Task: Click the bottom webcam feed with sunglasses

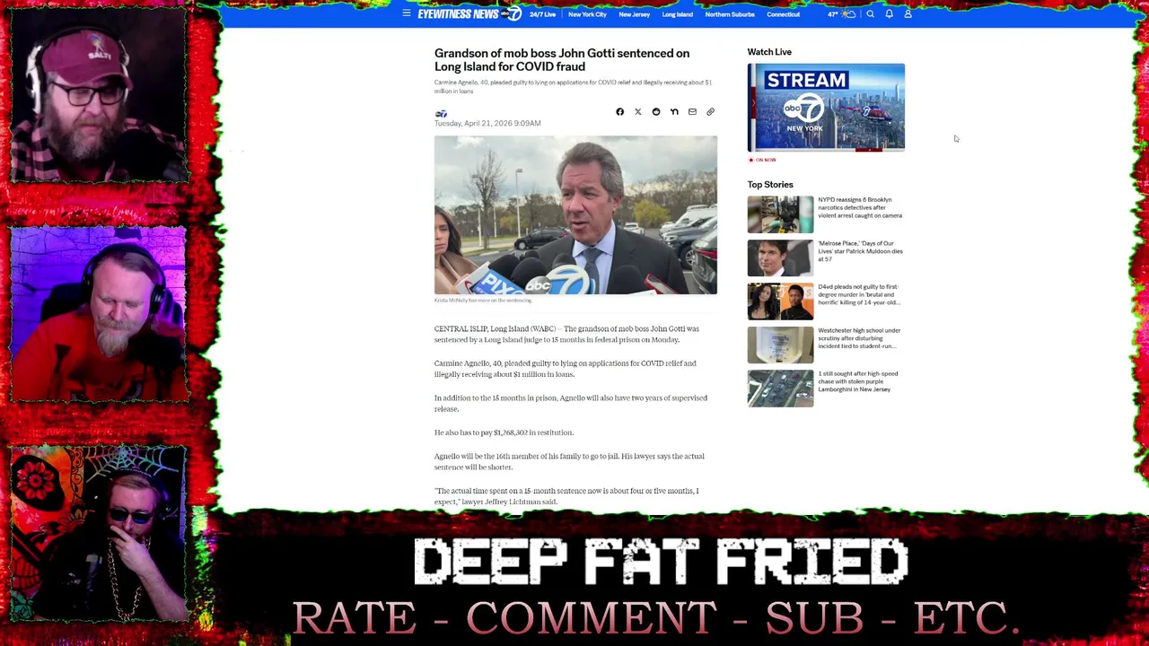Action: click(99, 533)
